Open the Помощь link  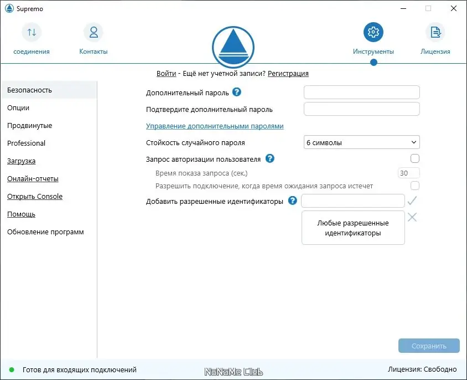[21, 214]
